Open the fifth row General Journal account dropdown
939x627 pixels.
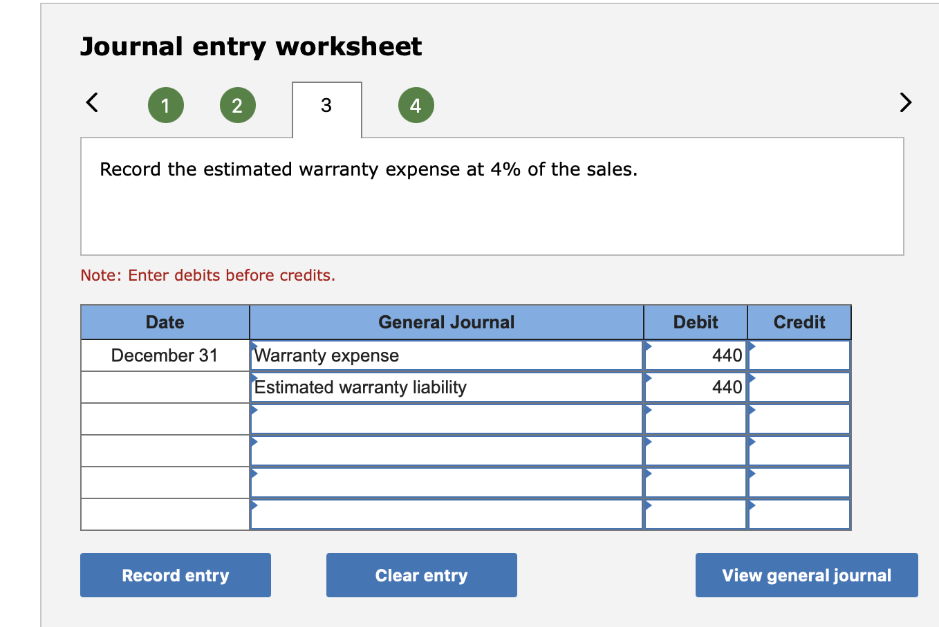point(447,483)
